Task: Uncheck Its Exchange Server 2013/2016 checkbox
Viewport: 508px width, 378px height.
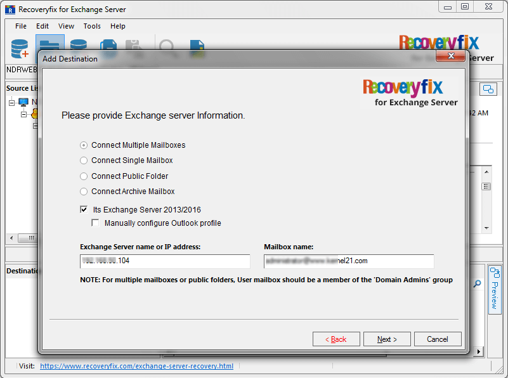Action: [x=84, y=209]
